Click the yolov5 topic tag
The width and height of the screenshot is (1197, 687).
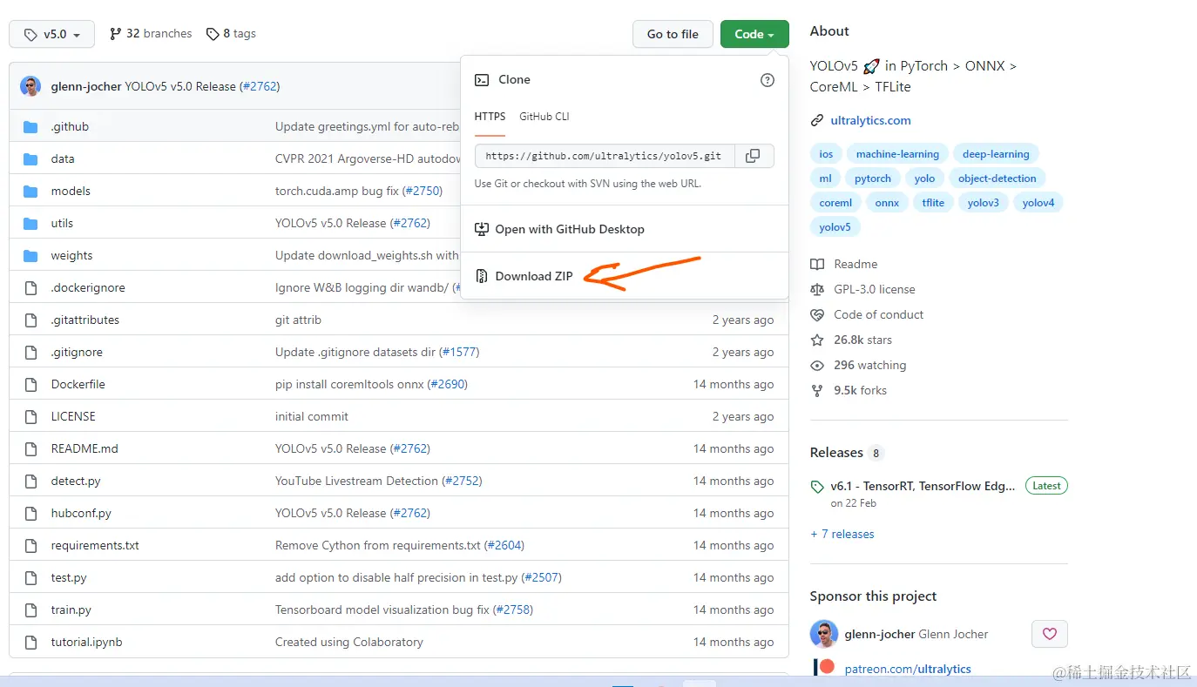click(x=835, y=227)
